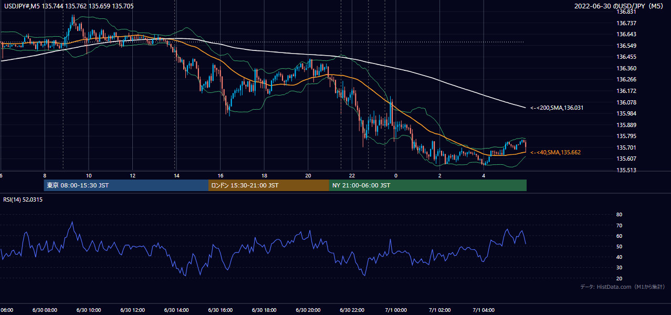Click price axis label 135.889

click(626, 125)
